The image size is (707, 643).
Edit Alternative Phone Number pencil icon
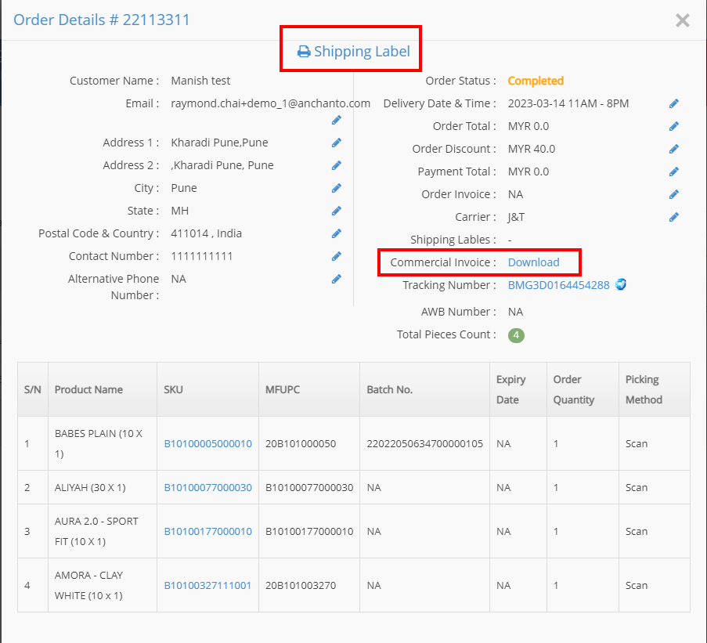click(337, 279)
